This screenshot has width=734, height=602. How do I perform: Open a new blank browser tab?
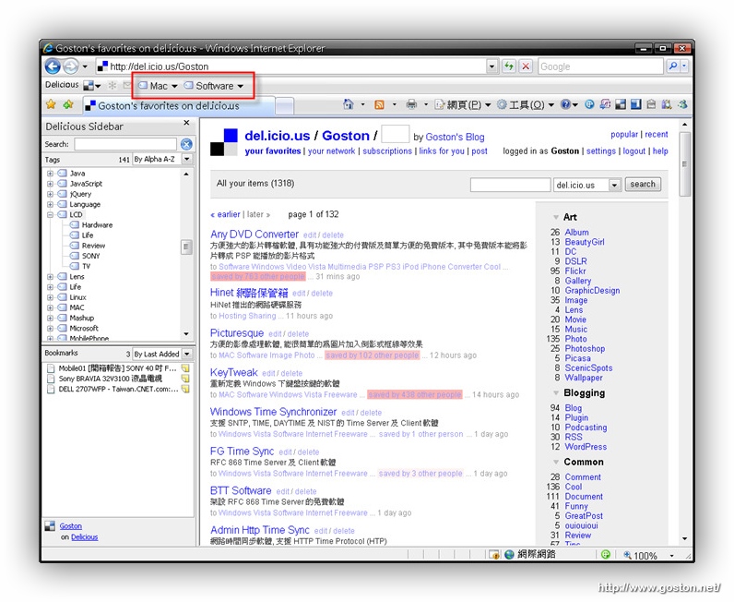[x=284, y=106]
